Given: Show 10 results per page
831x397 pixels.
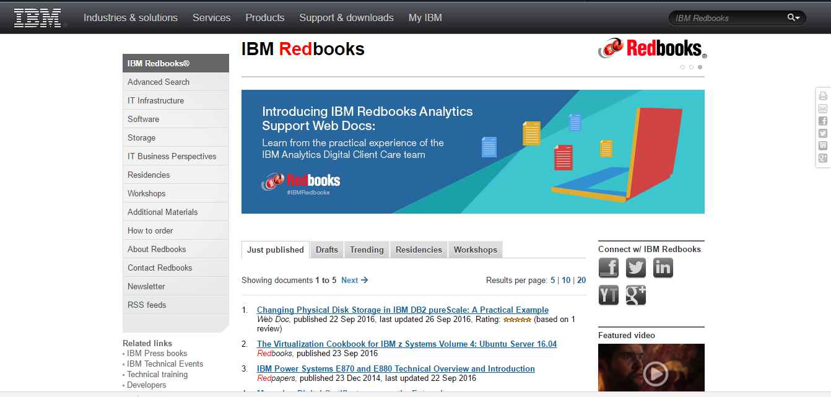Looking at the screenshot, I should point(566,280).
